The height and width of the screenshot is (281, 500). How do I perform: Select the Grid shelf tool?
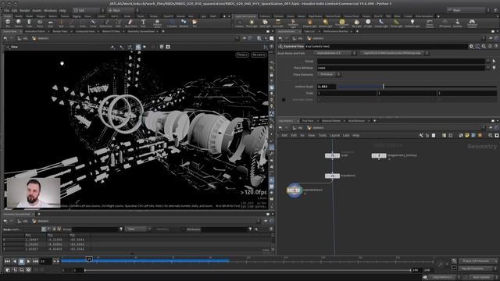click(50, 23)
